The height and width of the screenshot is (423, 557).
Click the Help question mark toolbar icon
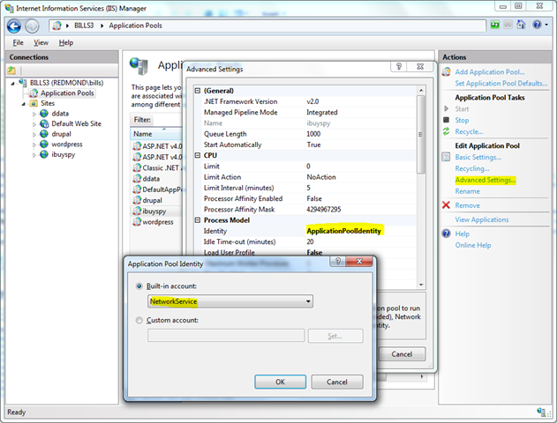537,25
